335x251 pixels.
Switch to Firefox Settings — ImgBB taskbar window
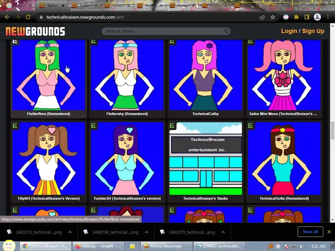pos(98,246)
